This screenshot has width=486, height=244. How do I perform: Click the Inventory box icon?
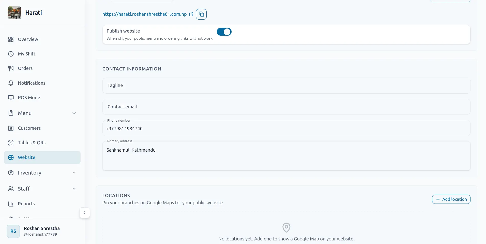[x=11, y=173]
